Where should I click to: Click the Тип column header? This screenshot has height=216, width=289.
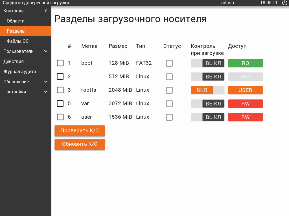tap(141, 46)
